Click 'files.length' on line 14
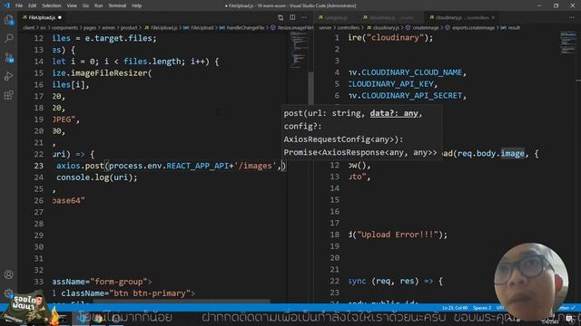Image resolution: width=581 pixels, height=326 pixels. 153,62
